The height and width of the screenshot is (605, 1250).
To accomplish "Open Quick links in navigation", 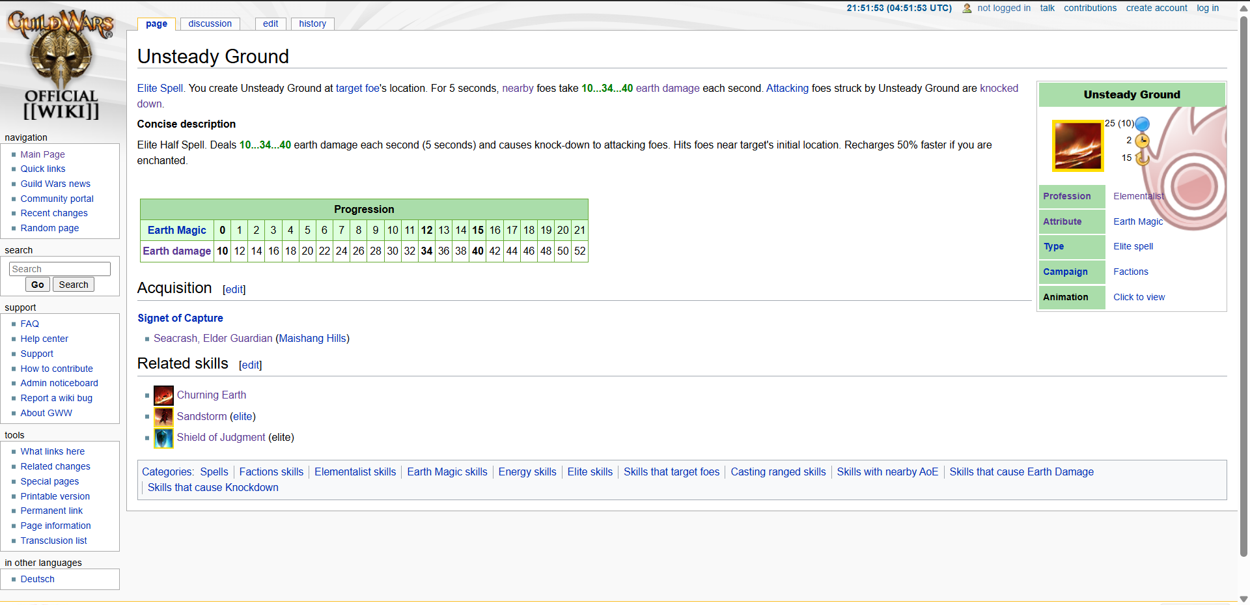I will 43,169.
